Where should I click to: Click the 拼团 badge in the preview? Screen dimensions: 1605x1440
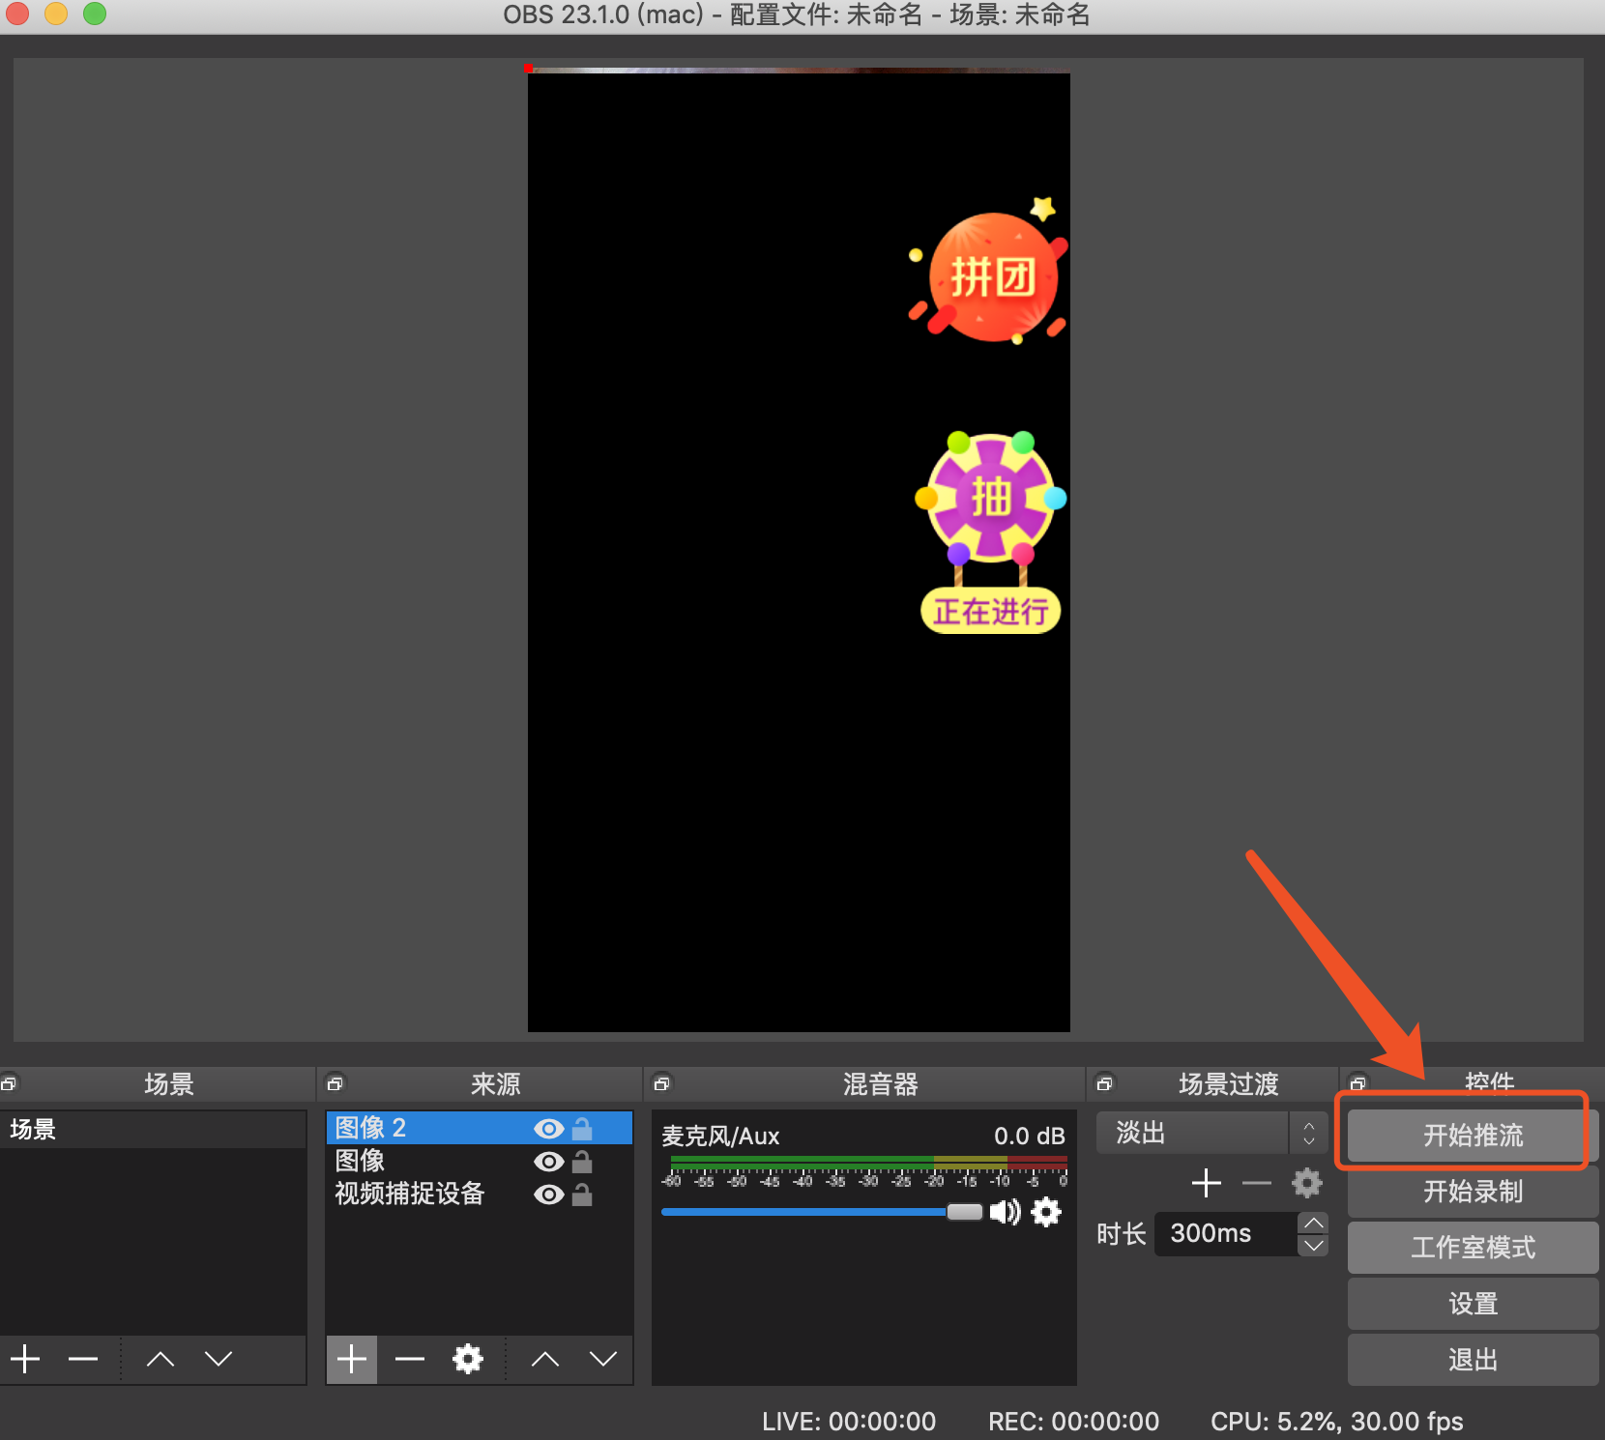click(x=990, y=273)
